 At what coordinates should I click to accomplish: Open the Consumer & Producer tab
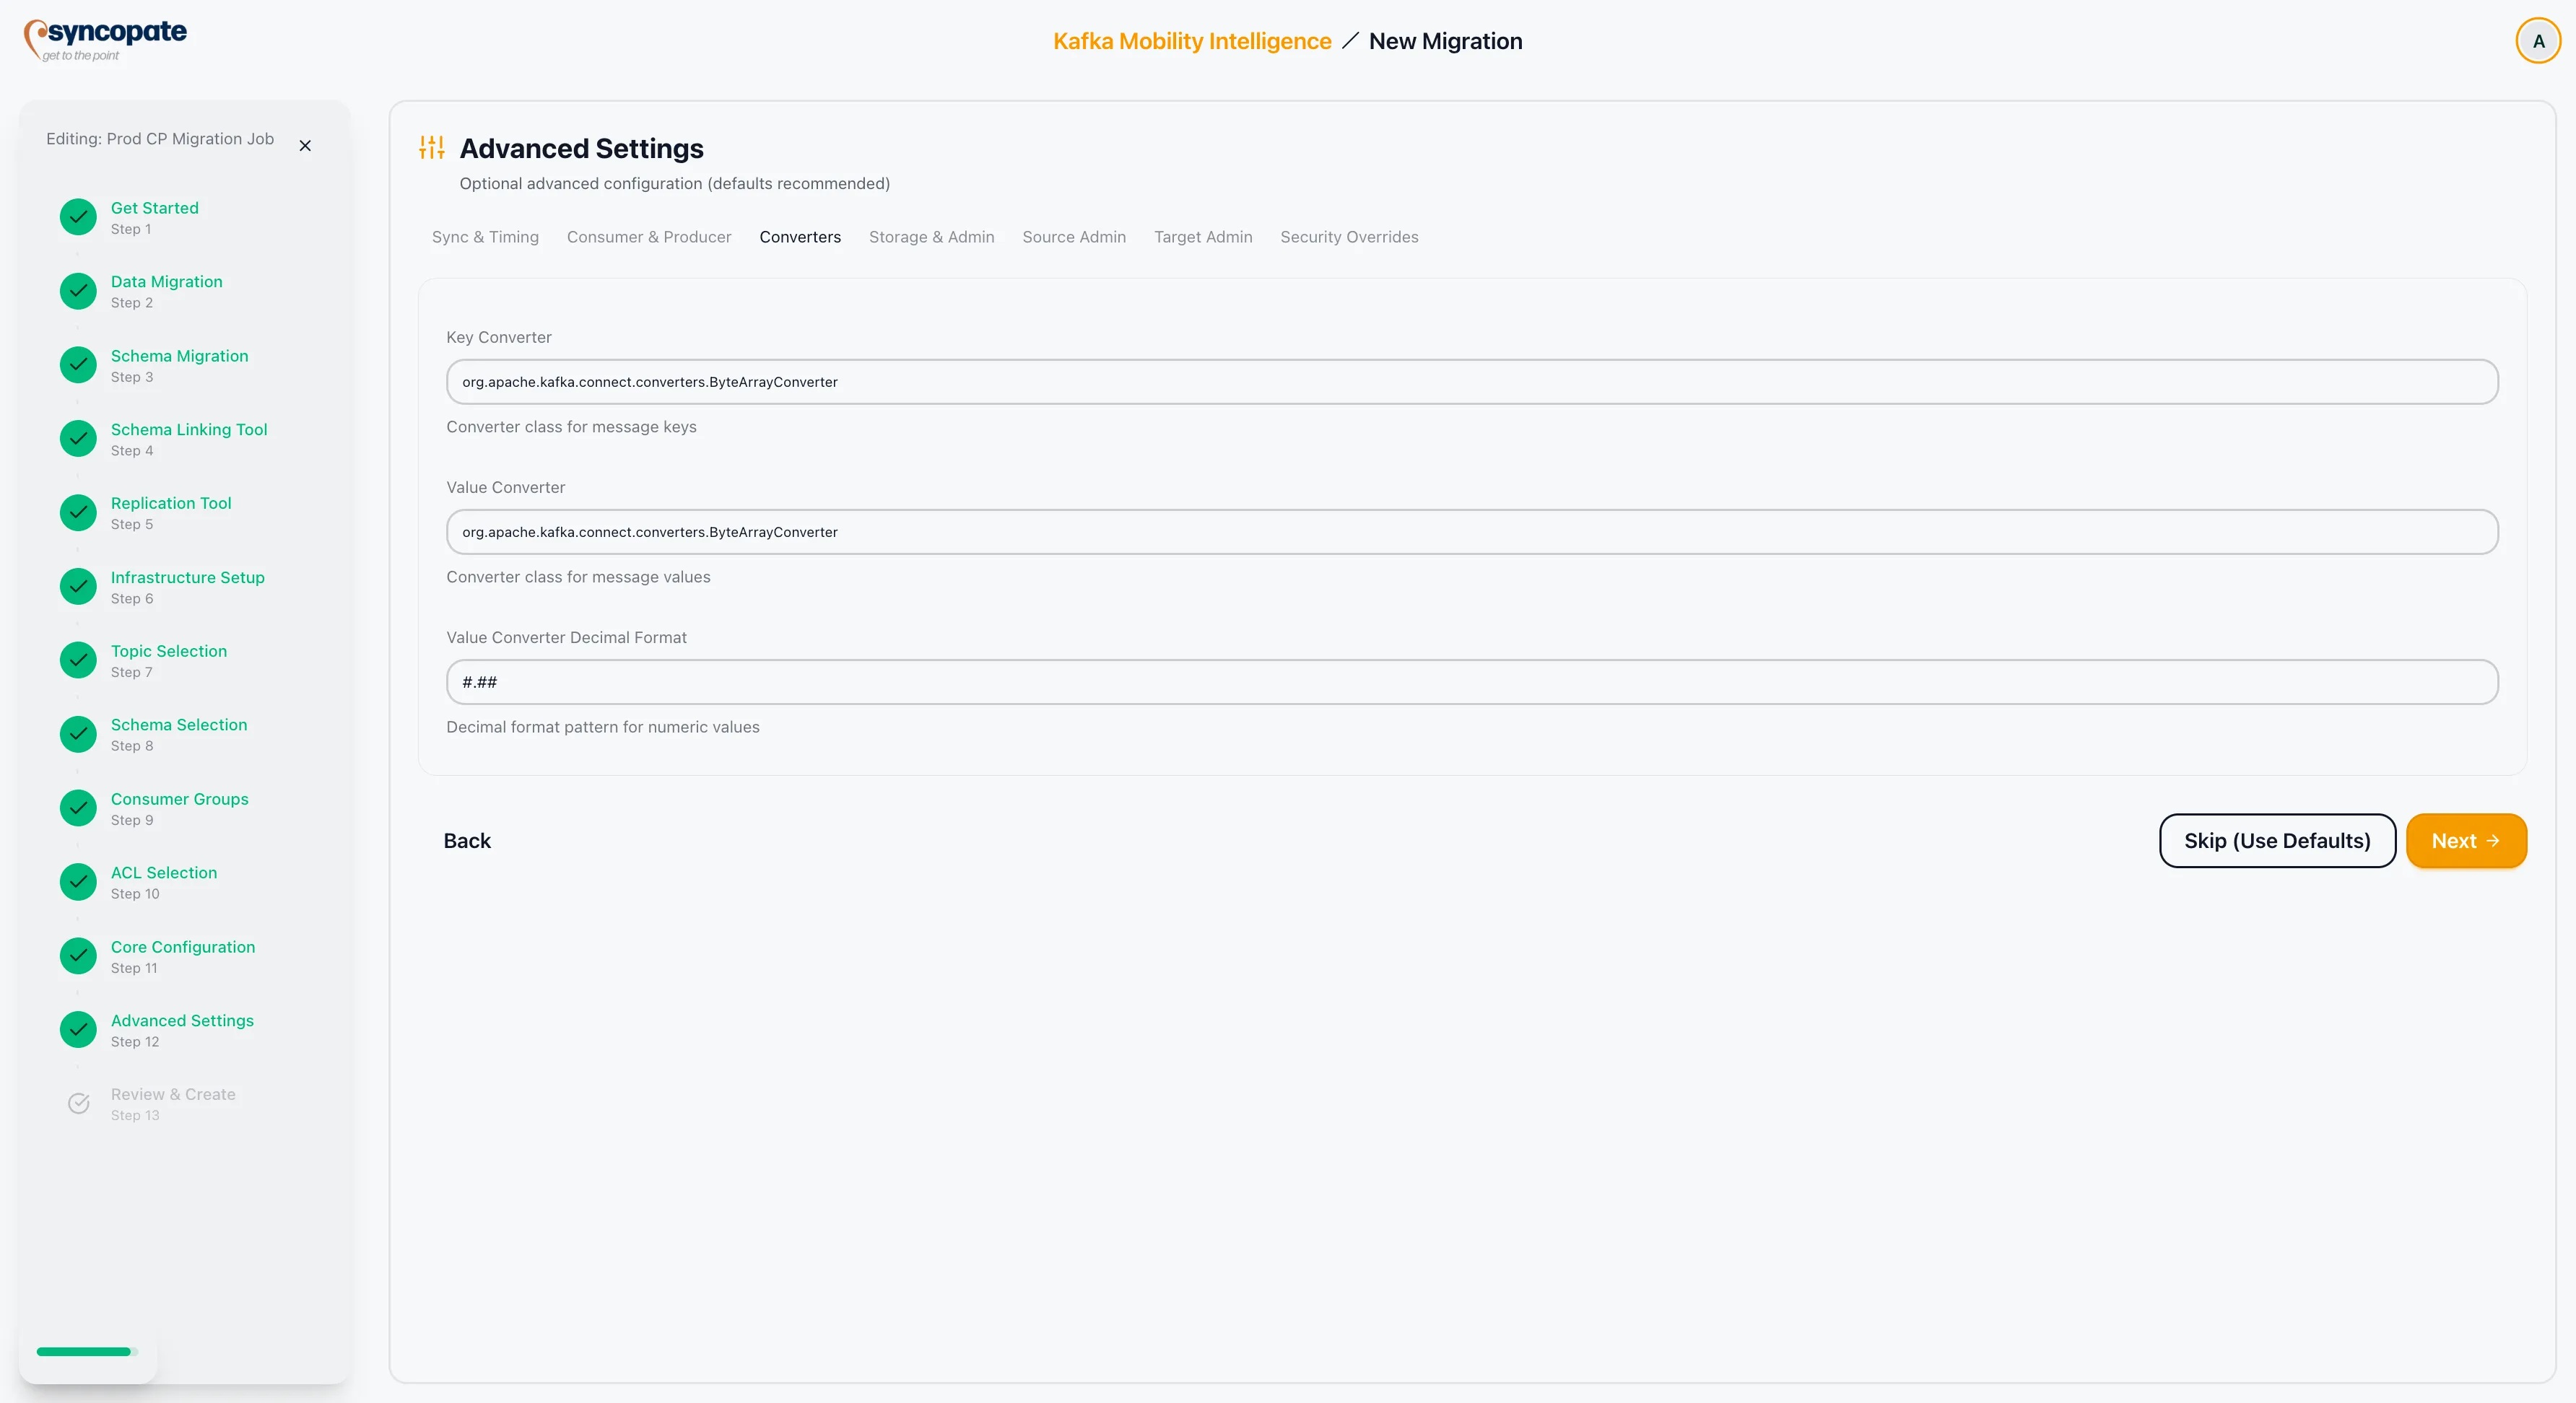(648, 237)
